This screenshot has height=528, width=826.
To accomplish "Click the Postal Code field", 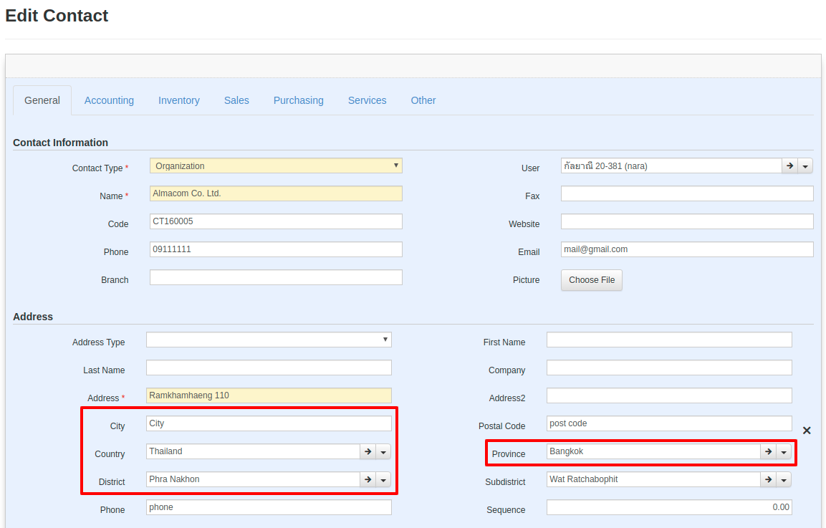I will coord(670,423).
